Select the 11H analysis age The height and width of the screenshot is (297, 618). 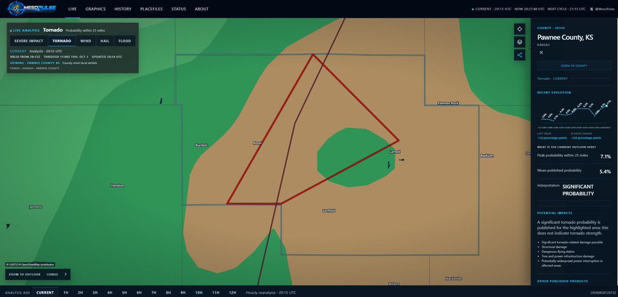[216, 292]
